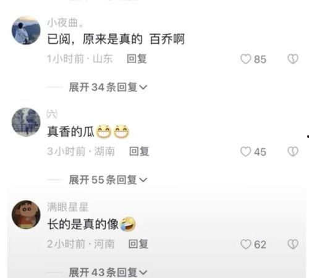309x278 pixels.
Task: Open 小夜曲。 profile avatar
Action: tap(26, 30)
